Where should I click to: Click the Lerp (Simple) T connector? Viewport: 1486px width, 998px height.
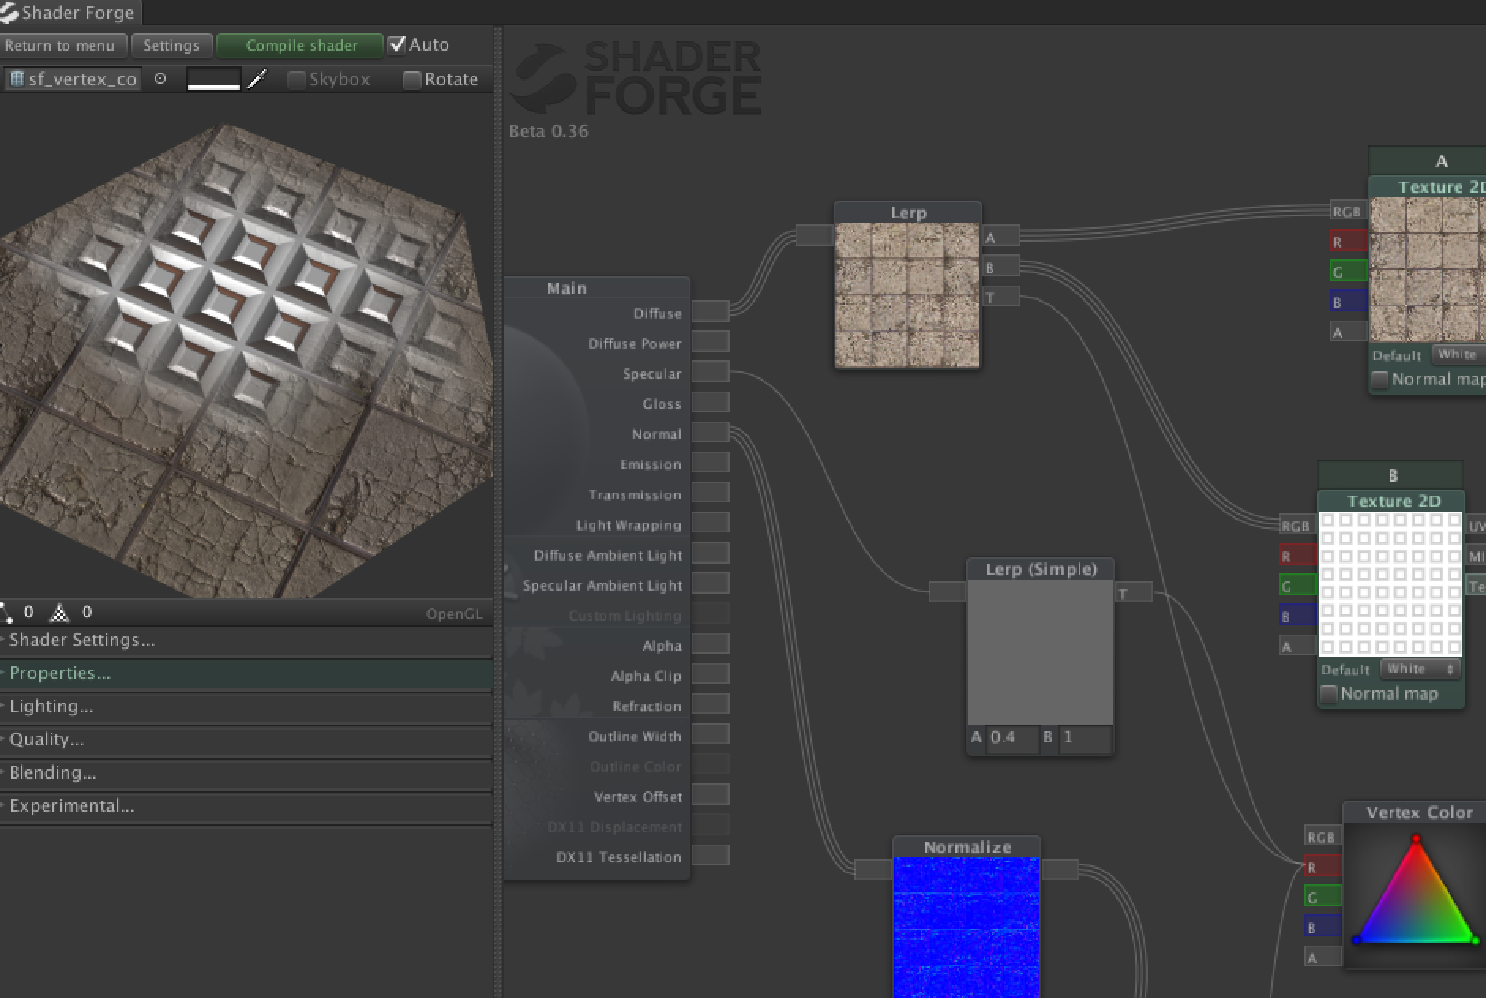pyautogui.click(x=1133, y=593)
